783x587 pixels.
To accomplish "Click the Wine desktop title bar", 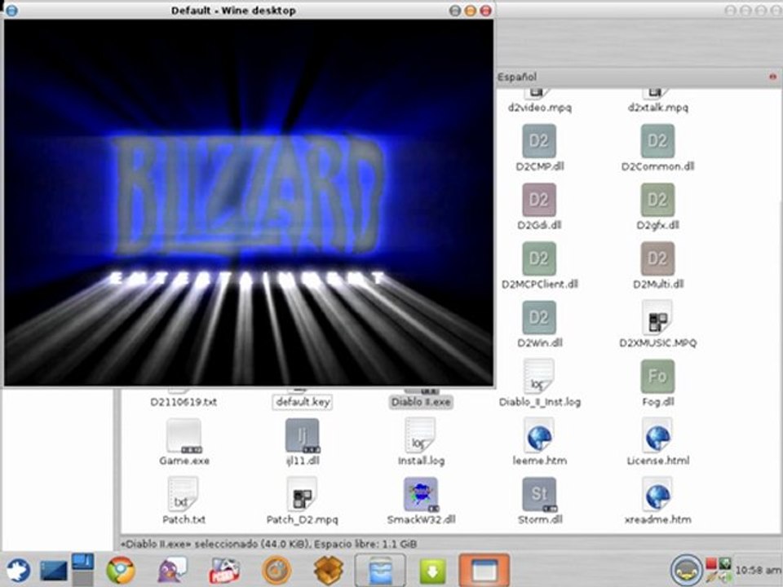I will [x=233, y=11].
